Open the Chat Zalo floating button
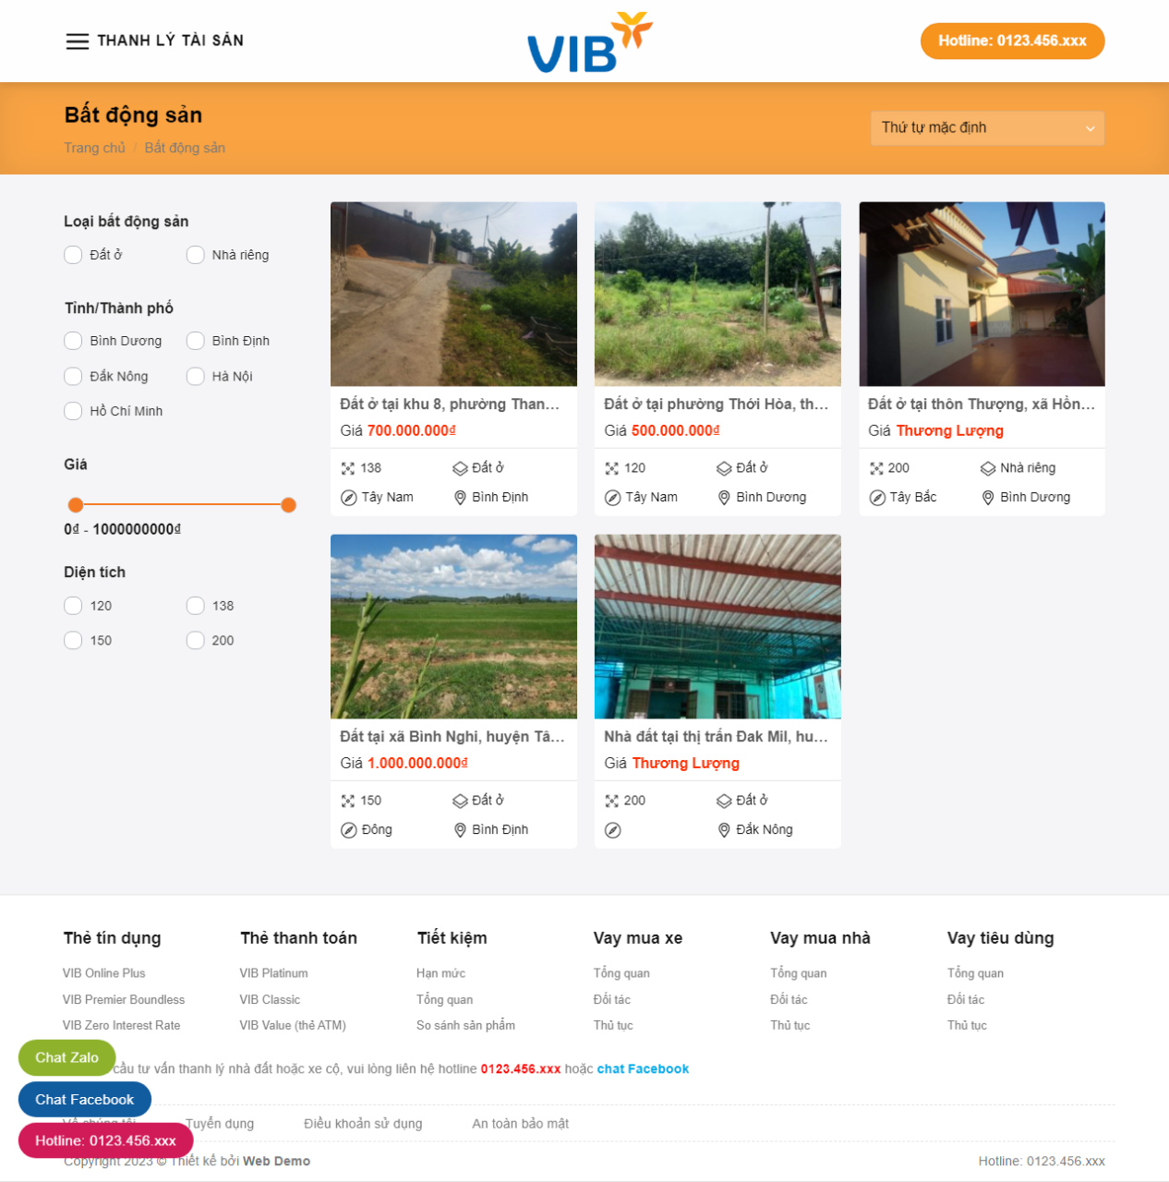Image resolution: width=1169 pixels, height=1182 pixels. click(66, 1057)
